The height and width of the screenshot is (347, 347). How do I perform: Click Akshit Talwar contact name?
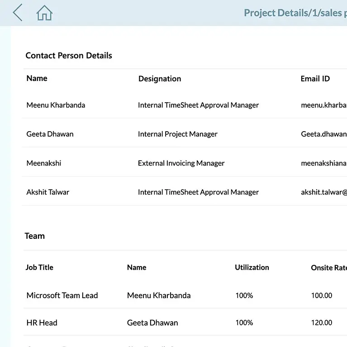pos(48,192)
